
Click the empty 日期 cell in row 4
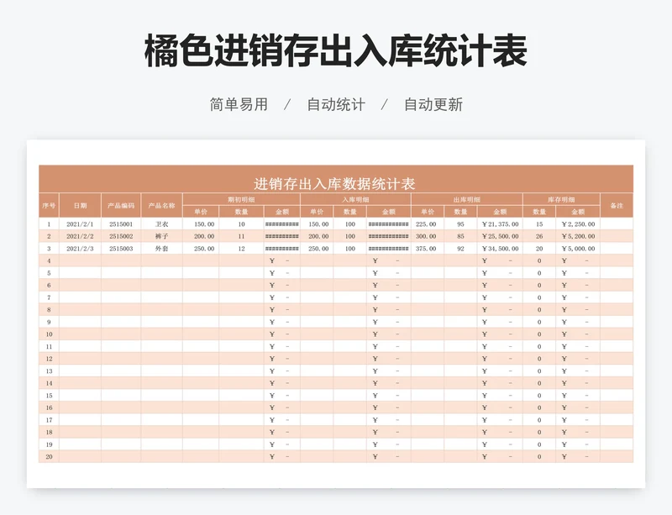click(x=80, y=260)
